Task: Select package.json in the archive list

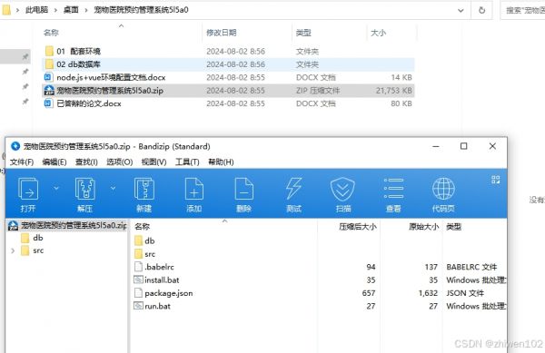Action: [x=168, y=293]
